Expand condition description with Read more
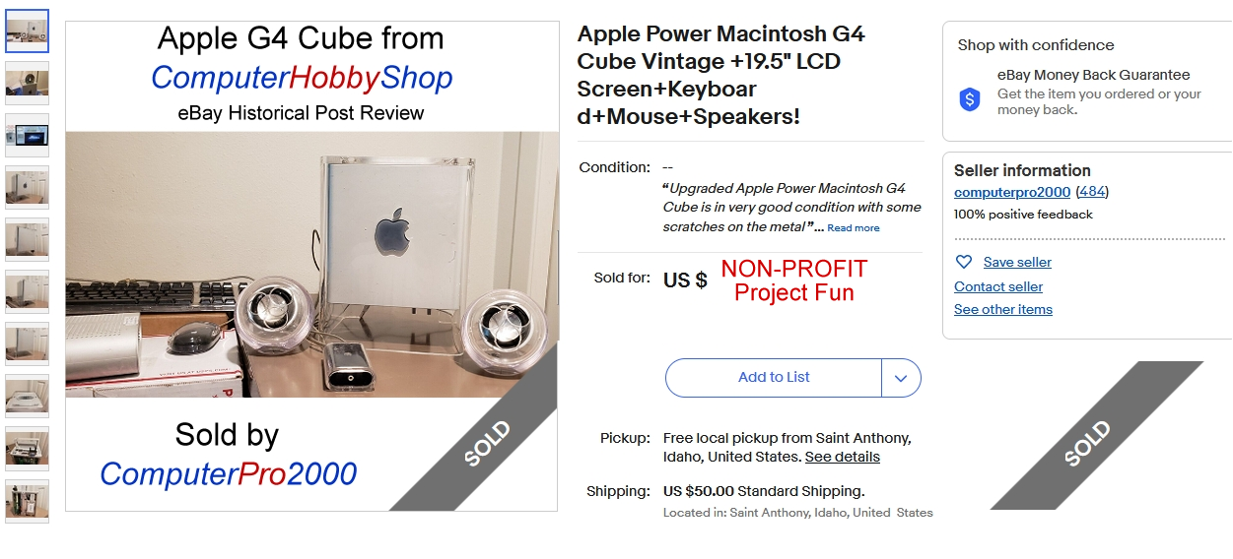The width and height of the screenshot is (1233, 559). coord(854,228)
